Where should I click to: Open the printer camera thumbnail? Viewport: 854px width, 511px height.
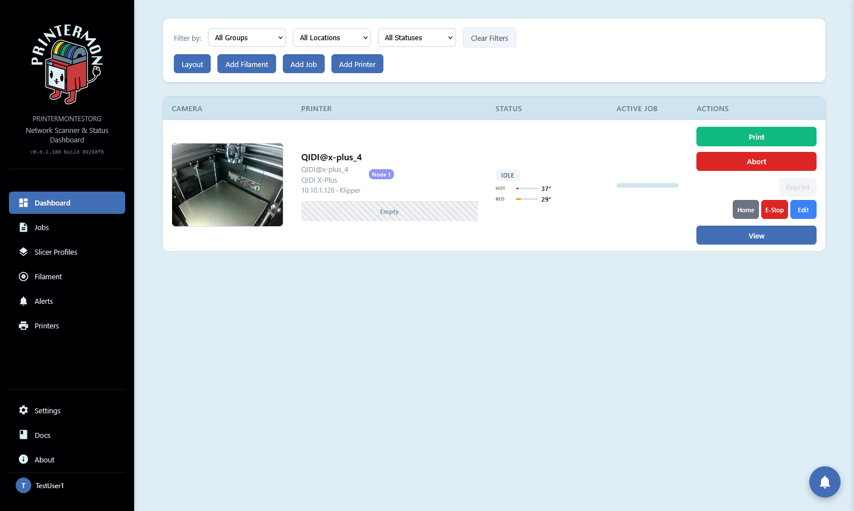click(227, 185)
